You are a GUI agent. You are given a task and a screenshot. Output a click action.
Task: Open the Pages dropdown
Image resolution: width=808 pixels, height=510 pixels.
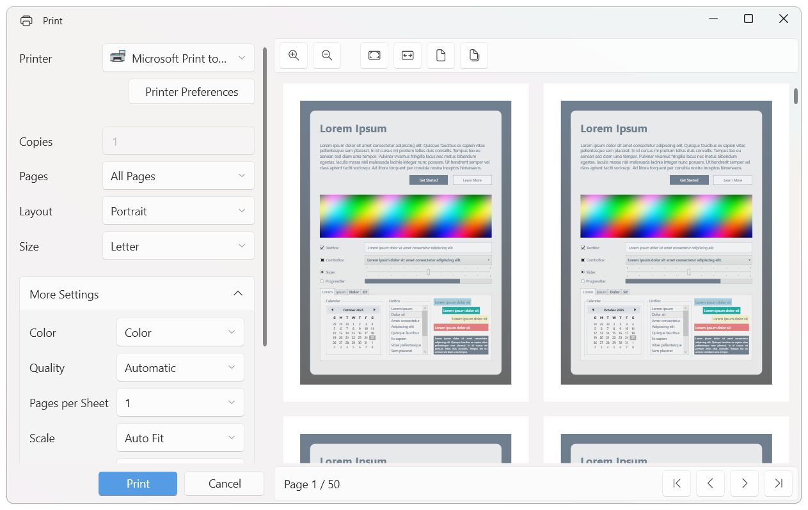pos(178,176)
